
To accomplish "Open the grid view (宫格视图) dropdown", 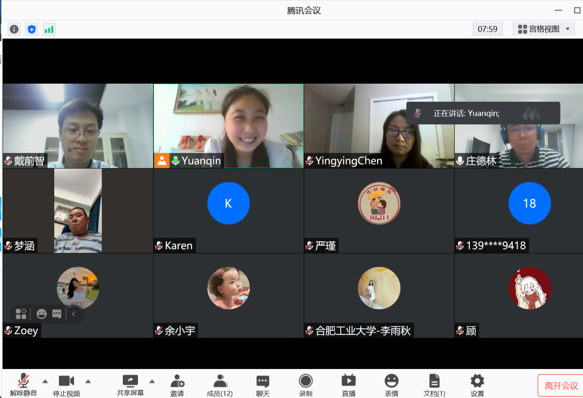I will tap(544, 29).
